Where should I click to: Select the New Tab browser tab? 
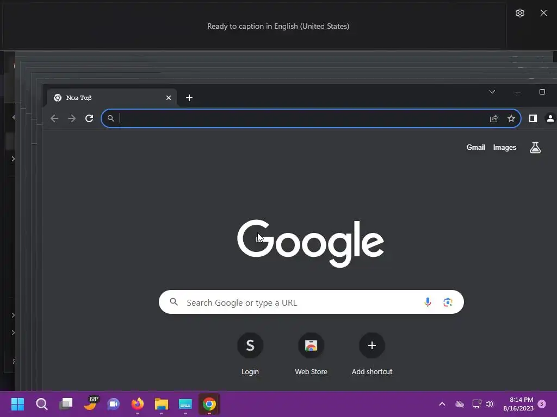click(112, 98)
